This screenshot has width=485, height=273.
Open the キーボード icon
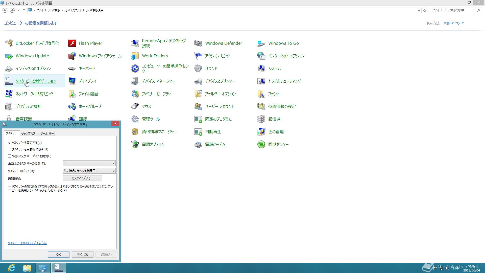tap(72, 69)
